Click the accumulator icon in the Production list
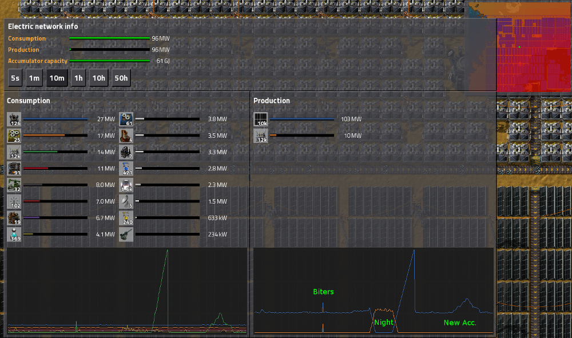Viewport: 572px width, 338px height. pyautogui.click(x=261, y=136)
